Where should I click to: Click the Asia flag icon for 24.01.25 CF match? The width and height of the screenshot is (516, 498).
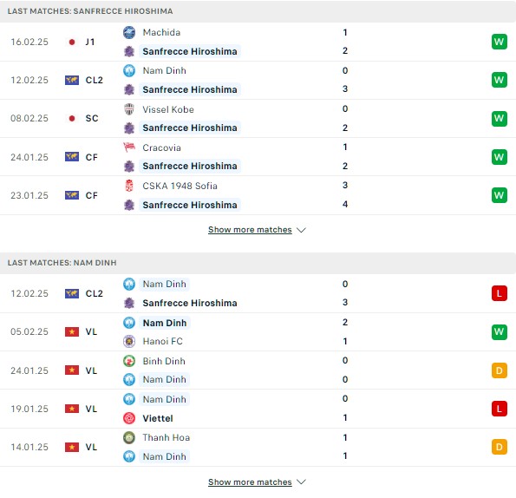(72, 157)
